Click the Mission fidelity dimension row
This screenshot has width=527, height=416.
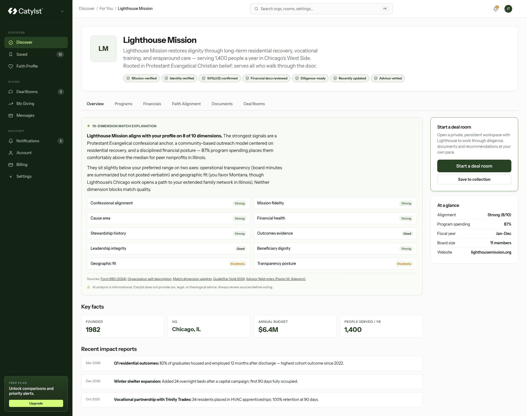point(335,203)
